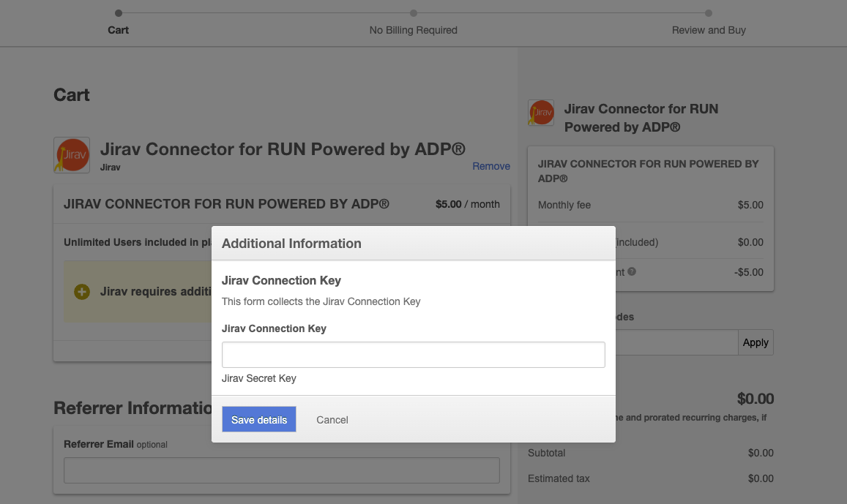Remove the Jirav Connector from the cart

(x=490, y=166)
